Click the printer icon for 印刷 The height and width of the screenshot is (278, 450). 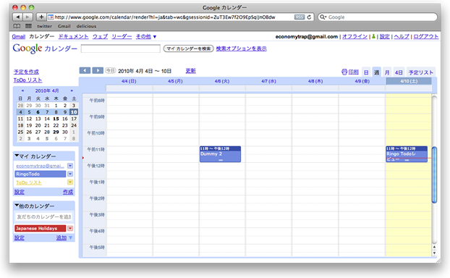[344, 72]
